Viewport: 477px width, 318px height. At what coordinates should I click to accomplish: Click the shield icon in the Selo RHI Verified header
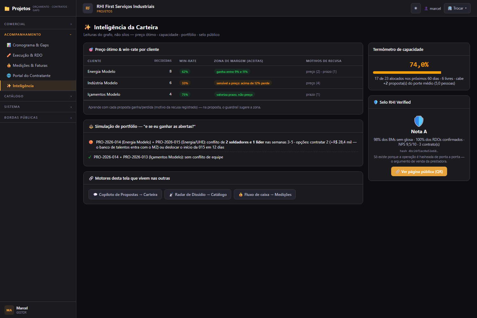pos(376,102)
